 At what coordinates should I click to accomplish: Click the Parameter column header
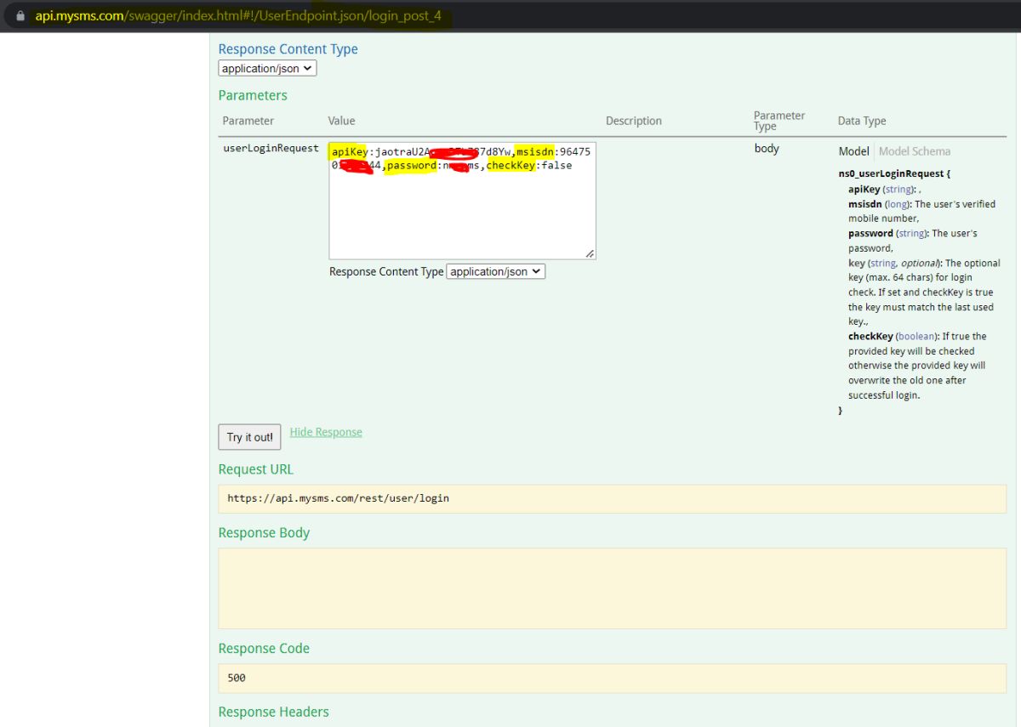pos(248,121)
